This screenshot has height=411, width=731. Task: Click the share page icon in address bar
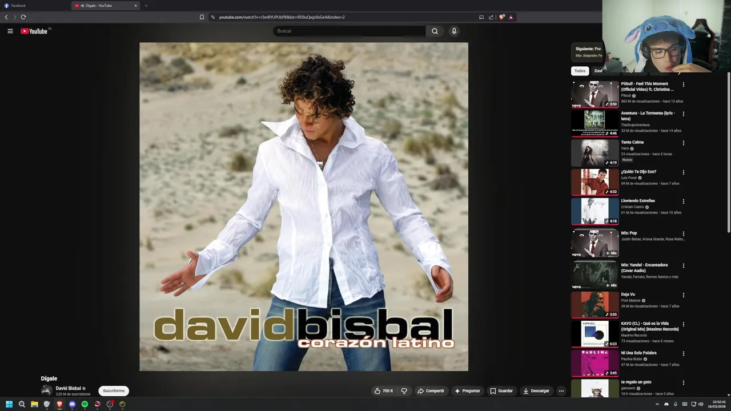[491, 17]
